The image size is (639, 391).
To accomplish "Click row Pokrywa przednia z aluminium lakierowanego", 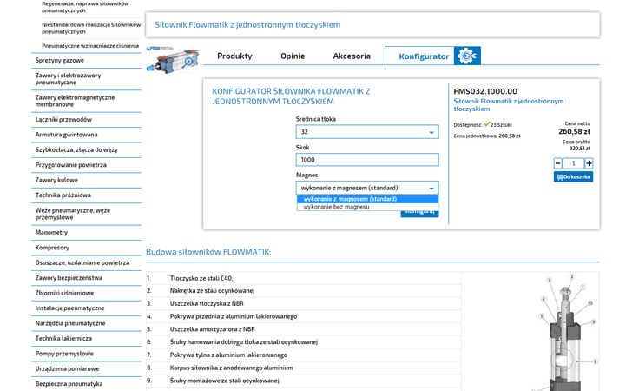I will (304, 316).
